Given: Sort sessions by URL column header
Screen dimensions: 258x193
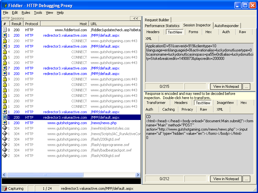Looking at the screenshot, I should [115, 23].
